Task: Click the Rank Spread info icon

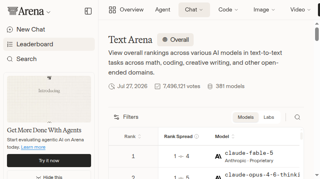Action: [x=197, y=136]
